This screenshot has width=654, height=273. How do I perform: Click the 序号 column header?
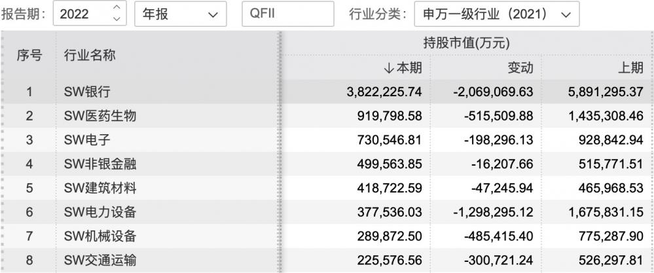tap(29, 55)
